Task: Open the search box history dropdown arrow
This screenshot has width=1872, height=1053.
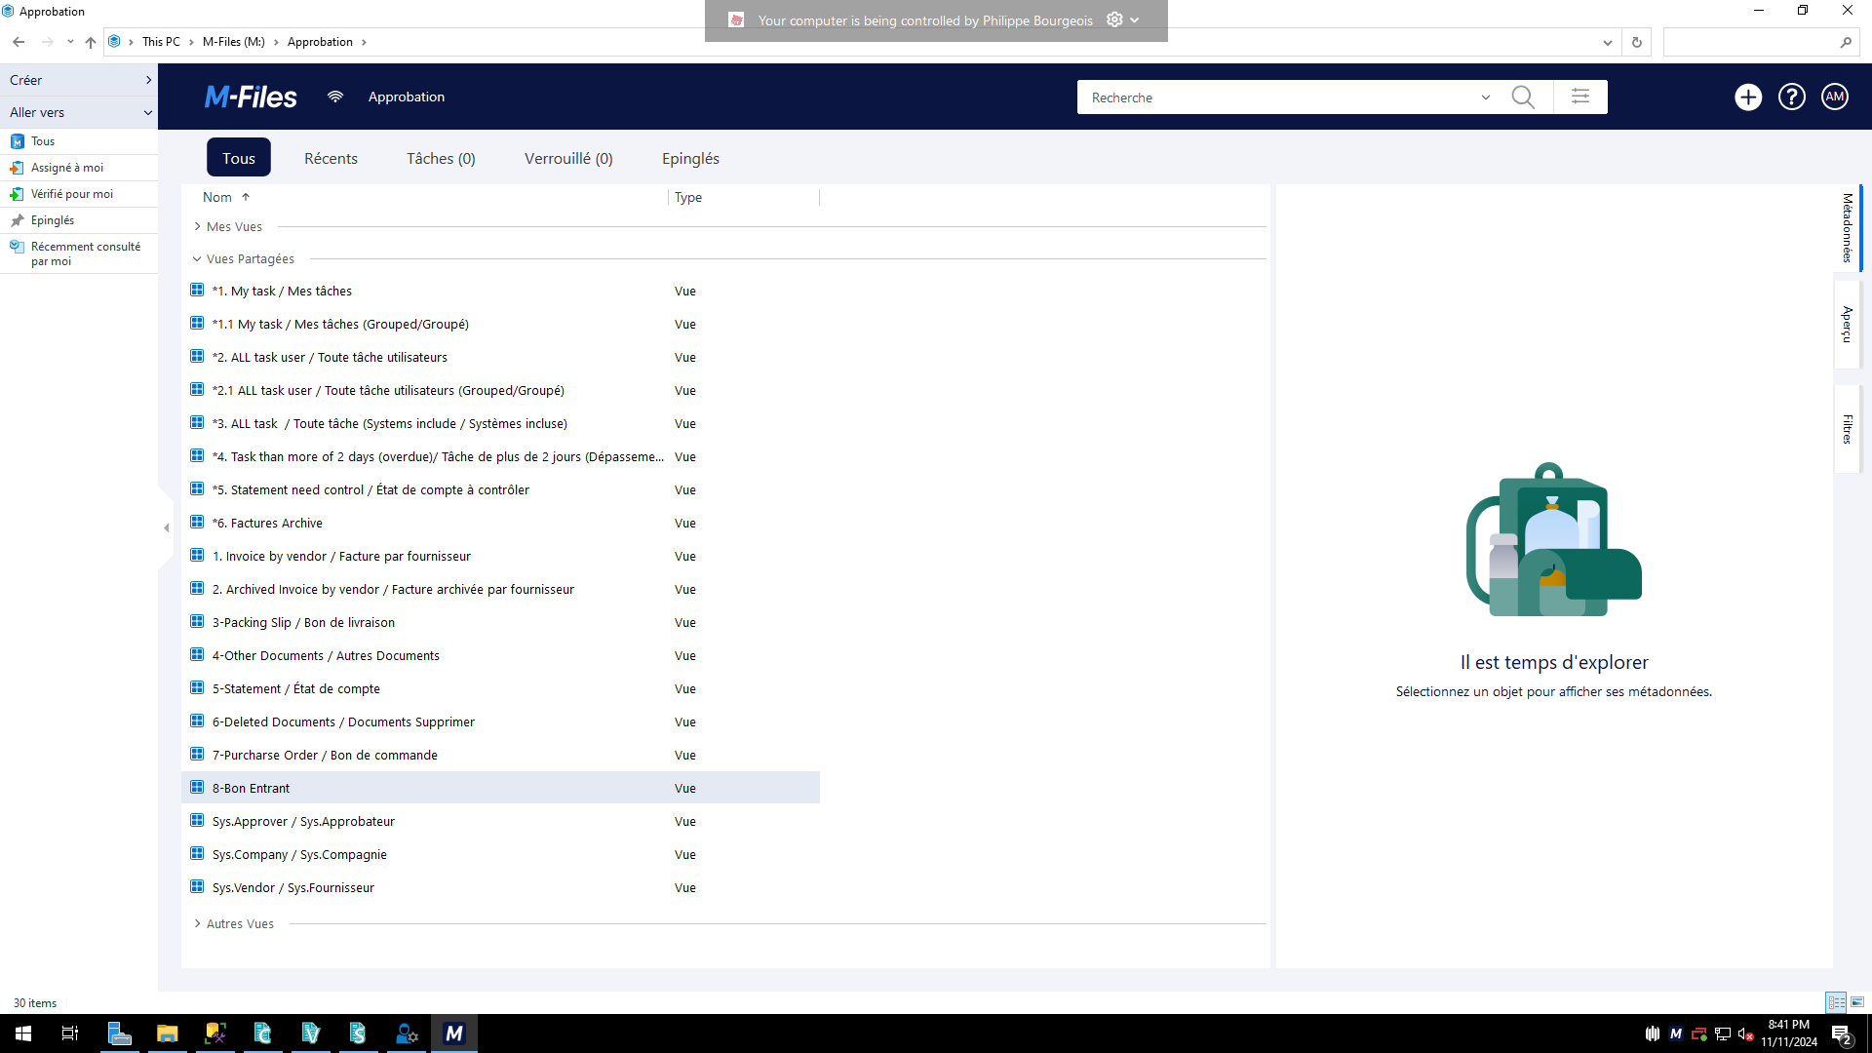Action: coord(1486,97)
